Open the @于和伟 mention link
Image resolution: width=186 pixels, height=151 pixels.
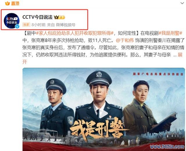[x=125, y=40]
